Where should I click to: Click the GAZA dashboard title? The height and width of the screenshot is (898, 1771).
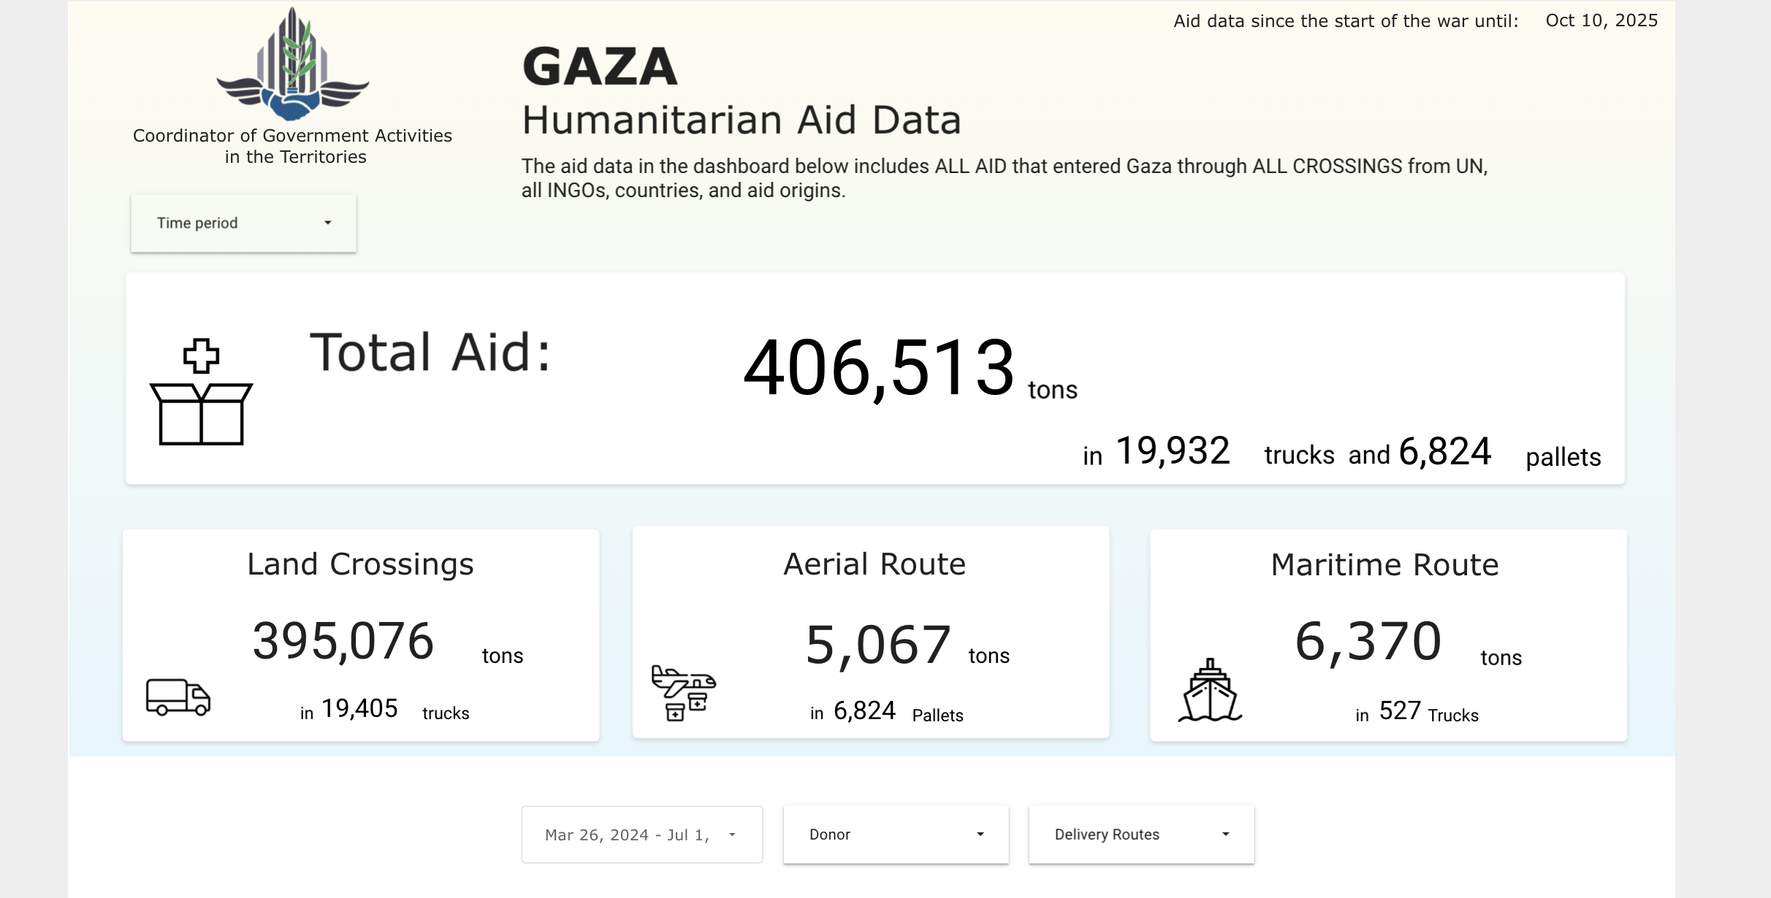pyautogui.click(x=600, y=66)
